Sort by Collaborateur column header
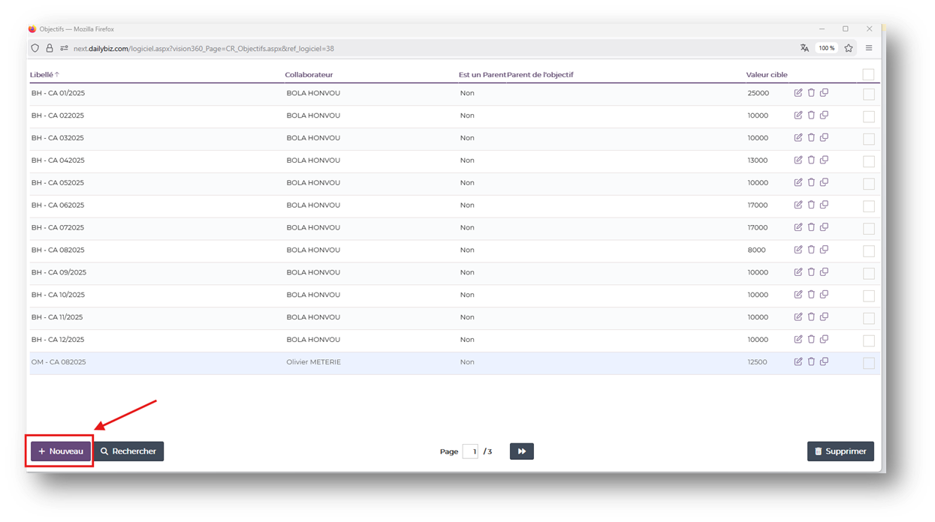This screenshot has width=935, height=522. point(309,75)
